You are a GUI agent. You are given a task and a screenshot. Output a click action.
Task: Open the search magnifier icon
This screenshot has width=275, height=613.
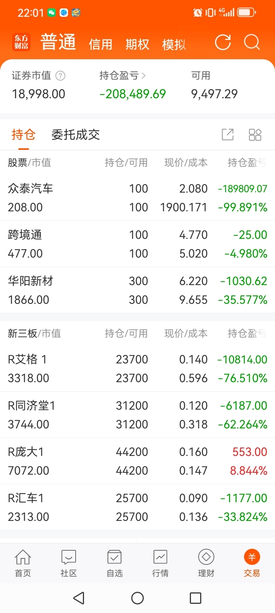[252, 42]
